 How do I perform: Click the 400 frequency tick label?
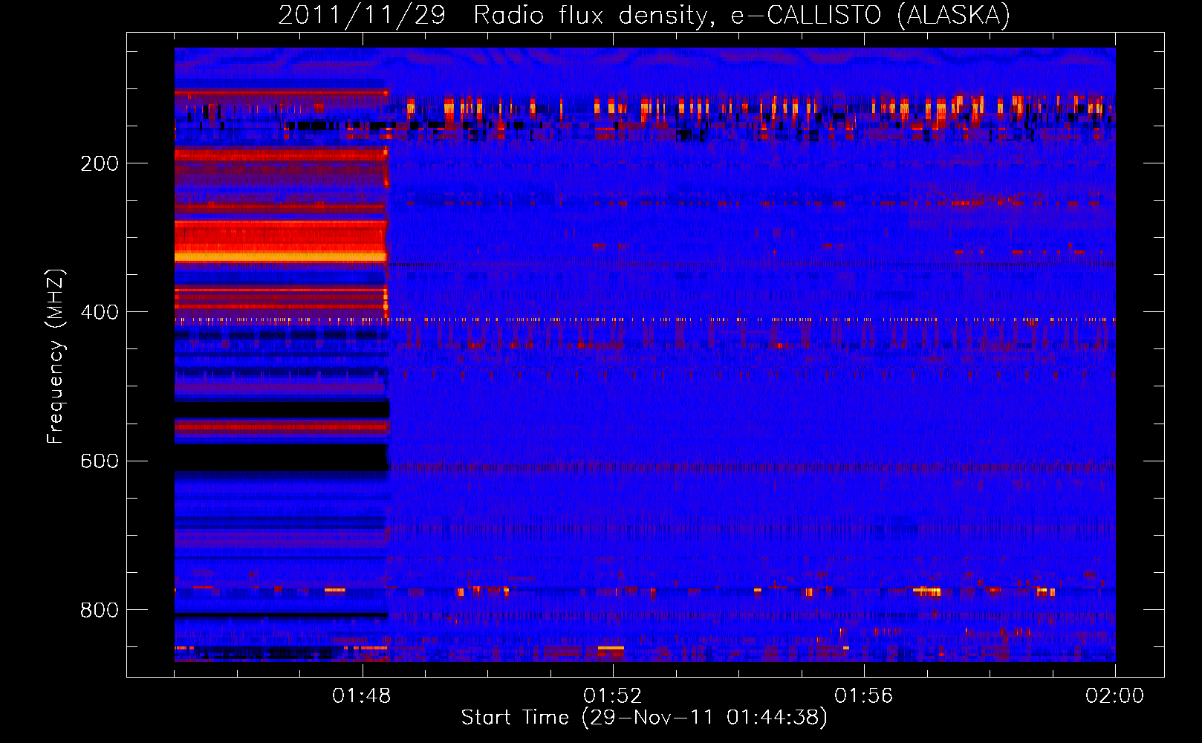100,312
